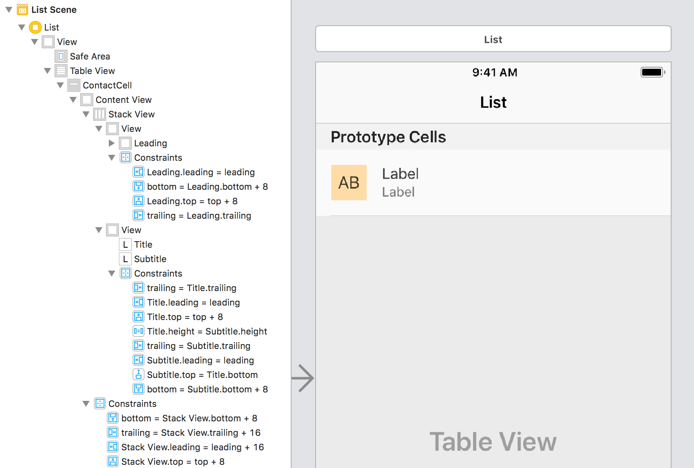The image size is (694, 468).
Task: Select Stack View.leading = leading + 16 constraint
Action: (192, 447)
